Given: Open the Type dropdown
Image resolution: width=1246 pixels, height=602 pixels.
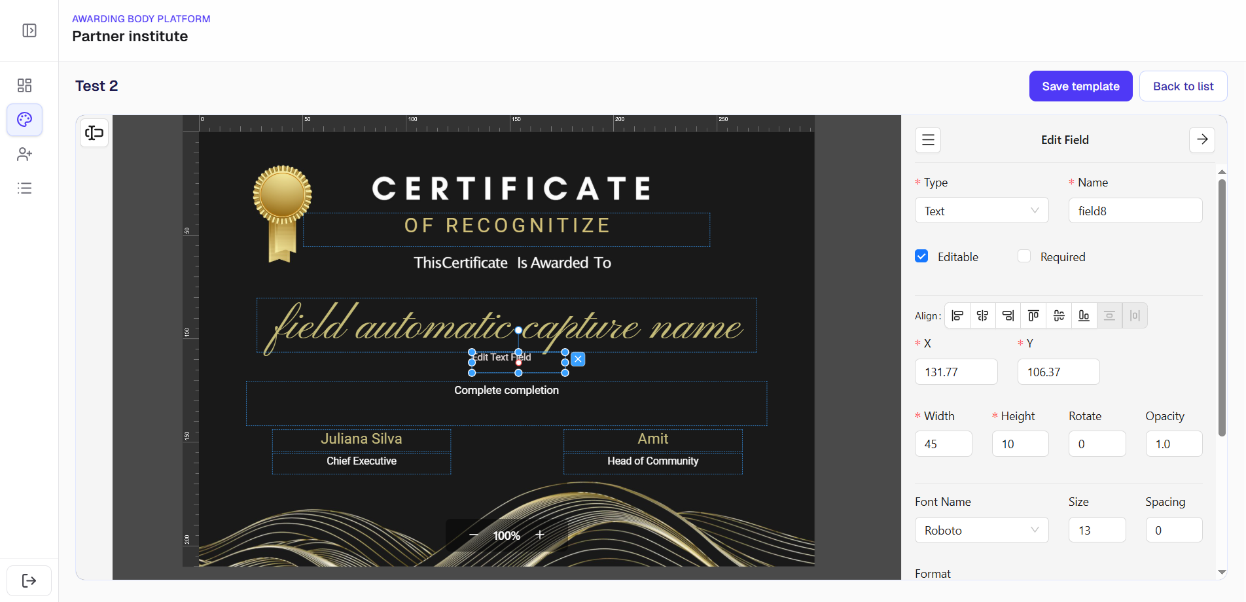Looking at the screenshot, I should 981,211.
